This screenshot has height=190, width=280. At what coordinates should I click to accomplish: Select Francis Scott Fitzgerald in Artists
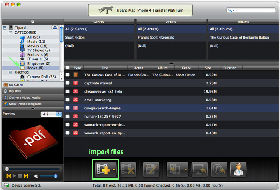click(171, 37)
